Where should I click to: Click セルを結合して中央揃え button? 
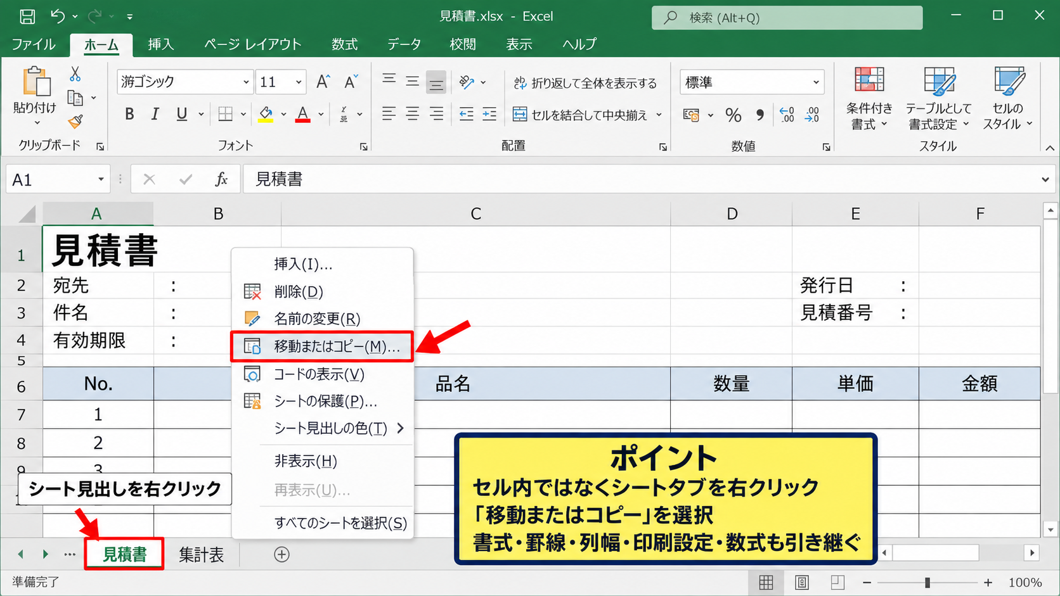coord(581,115)
